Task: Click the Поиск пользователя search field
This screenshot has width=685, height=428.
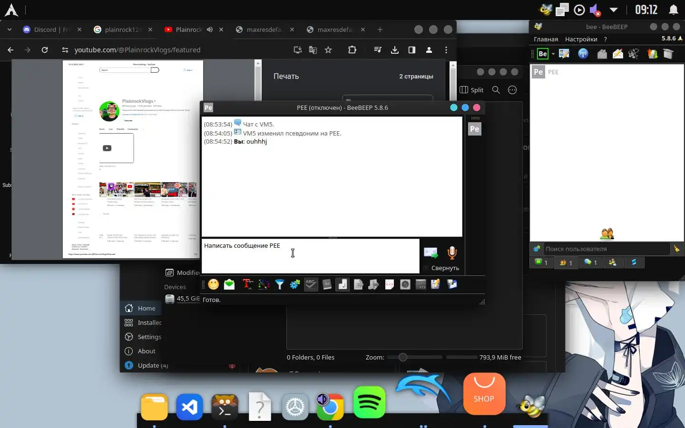Action: (x=607, y=249)
